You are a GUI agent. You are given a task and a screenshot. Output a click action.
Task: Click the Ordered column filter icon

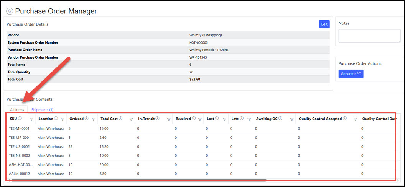[94, 119]
